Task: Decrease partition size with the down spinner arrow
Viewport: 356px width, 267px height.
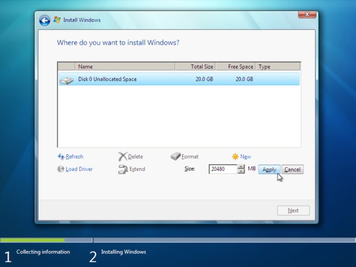Action: pos(241,172)
